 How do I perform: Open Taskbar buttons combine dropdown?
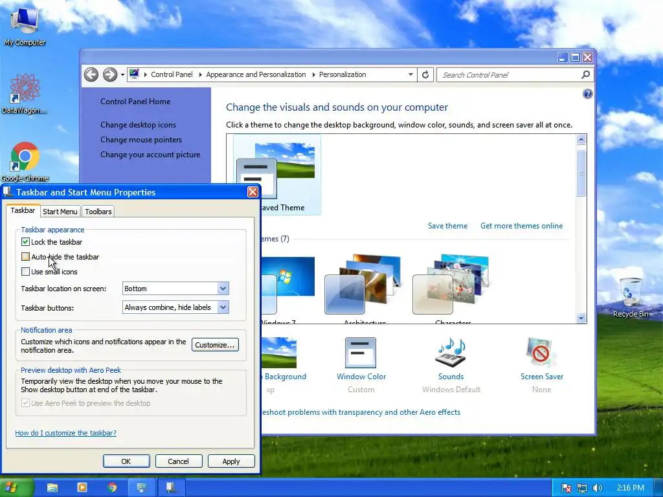[175, 307]
